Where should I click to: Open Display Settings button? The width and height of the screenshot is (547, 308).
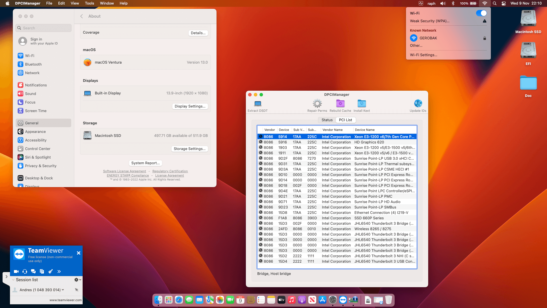(190, 106)
